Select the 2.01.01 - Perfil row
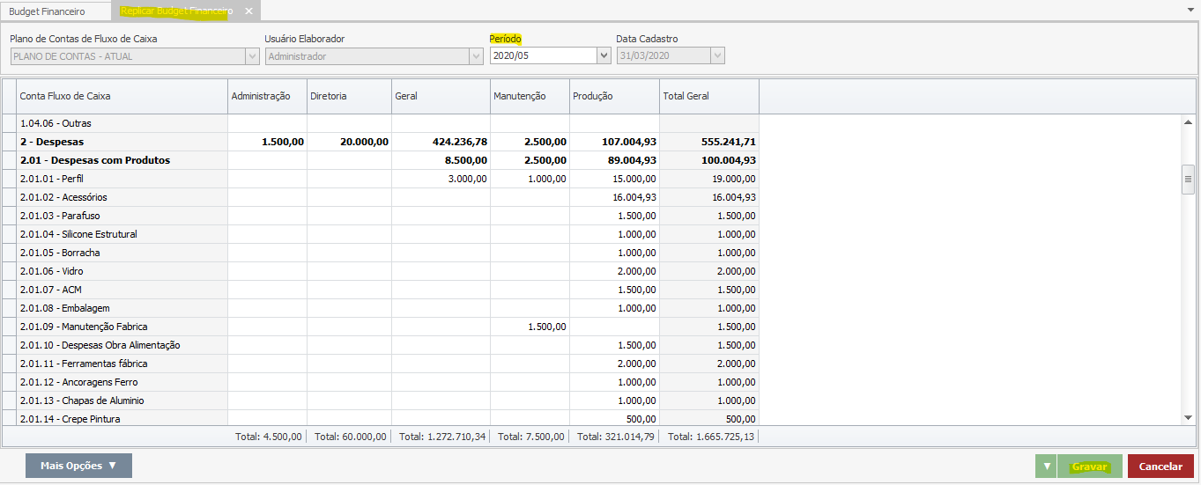 coord(122,179)
